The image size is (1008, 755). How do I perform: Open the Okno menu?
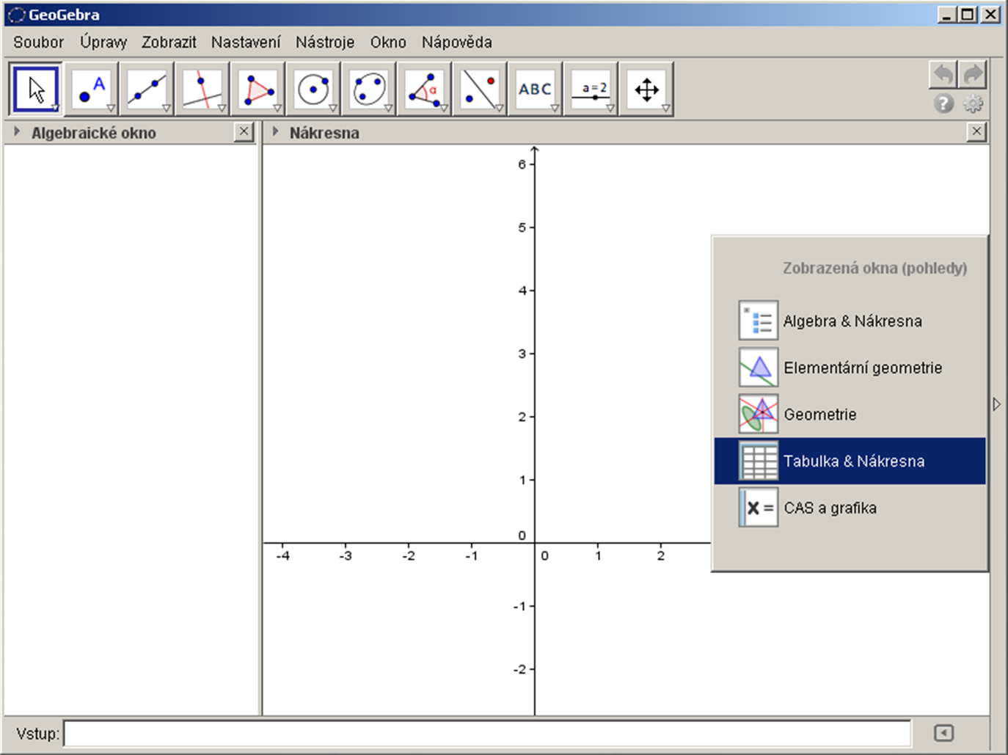[388, 43]
